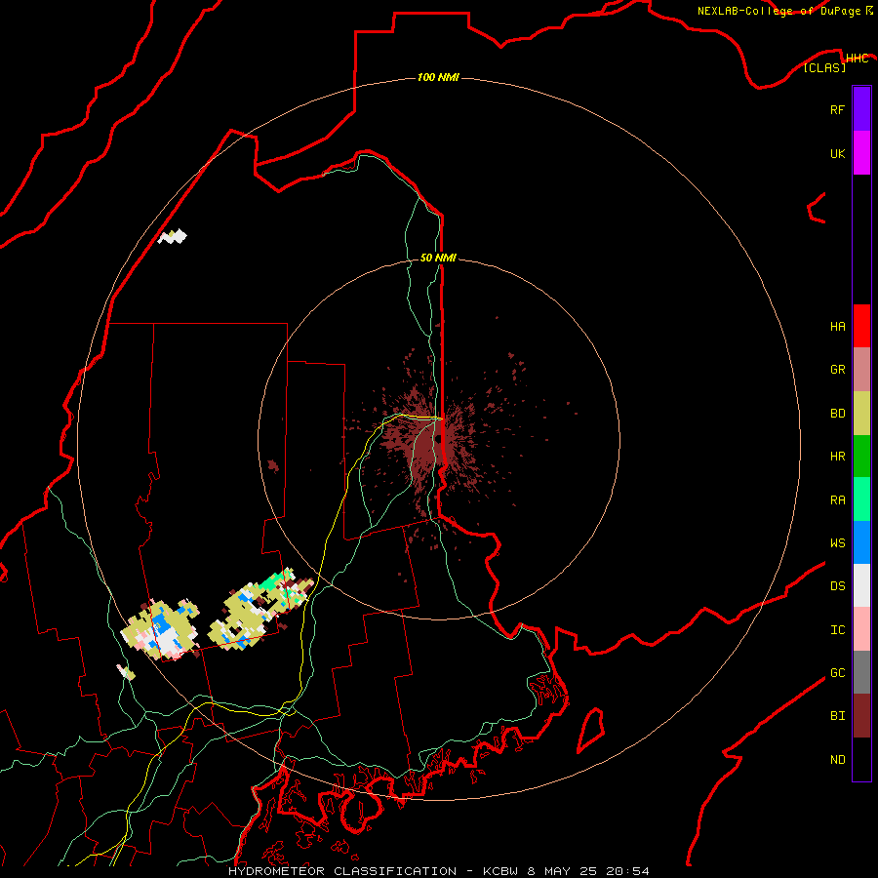The width and height of the screenshot is (878, 878).
Task: Click the salmon GR legend color swatch
Action: [x=861, y=370]
